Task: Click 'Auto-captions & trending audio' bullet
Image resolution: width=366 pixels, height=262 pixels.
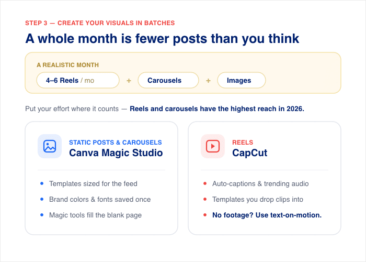Action: 260,183
